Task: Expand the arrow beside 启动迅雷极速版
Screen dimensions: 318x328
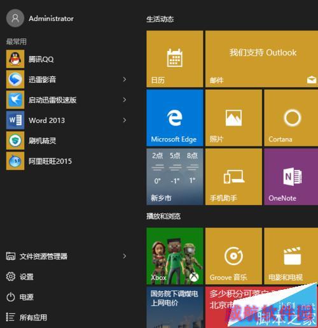Action: (x=125, y=100)
